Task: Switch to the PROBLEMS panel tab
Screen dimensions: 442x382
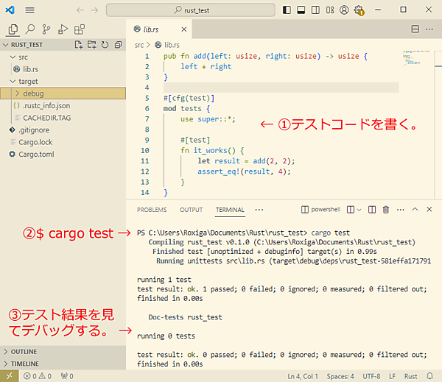Action: pos(152,210)
